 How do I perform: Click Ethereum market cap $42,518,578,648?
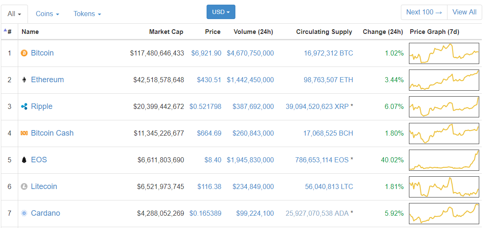[x=158, y=80]
